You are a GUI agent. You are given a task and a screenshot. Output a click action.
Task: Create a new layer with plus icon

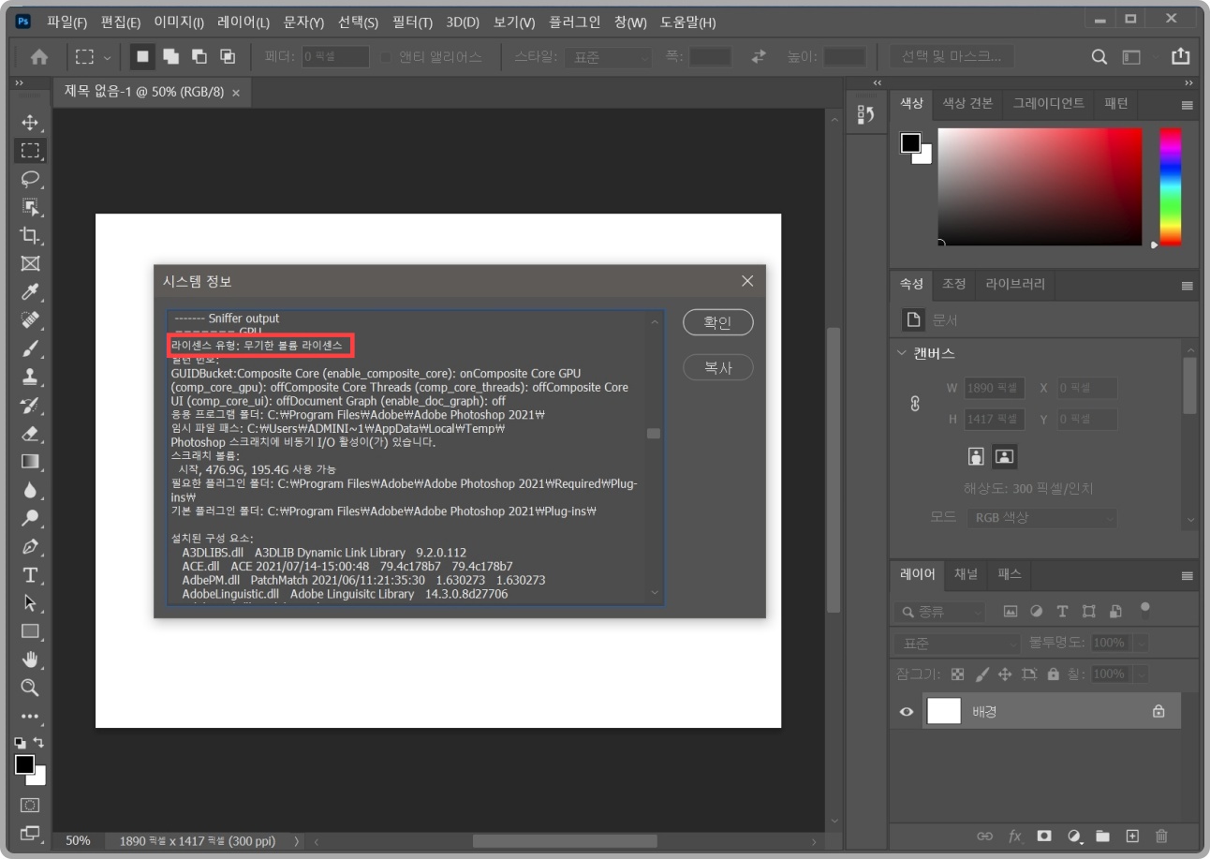click(x=1132, y=836)
